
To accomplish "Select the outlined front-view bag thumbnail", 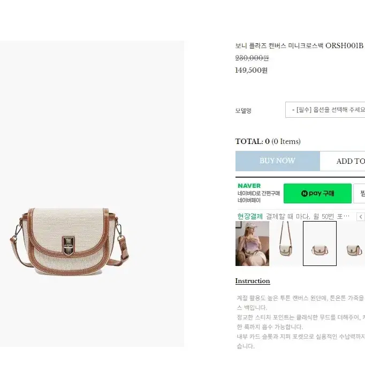I will click(x=320, y=244).
